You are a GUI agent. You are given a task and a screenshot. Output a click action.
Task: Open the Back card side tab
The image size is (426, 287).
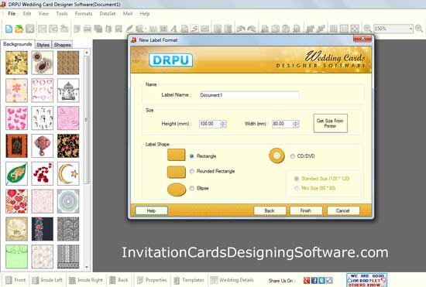[x=119, y=280]
